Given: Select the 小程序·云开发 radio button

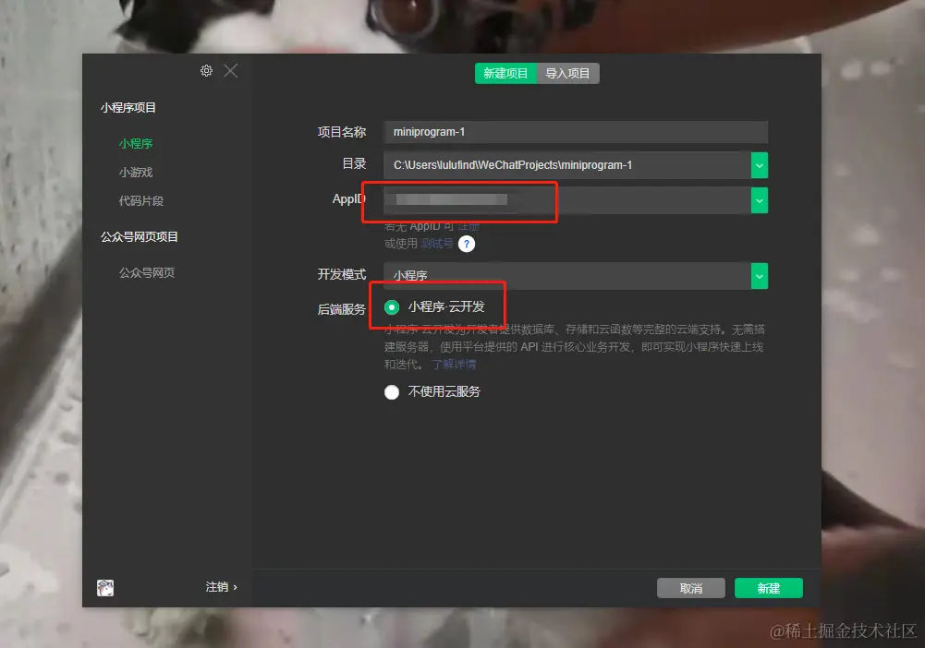Looking at the screenshot, I should click(393, 307).
